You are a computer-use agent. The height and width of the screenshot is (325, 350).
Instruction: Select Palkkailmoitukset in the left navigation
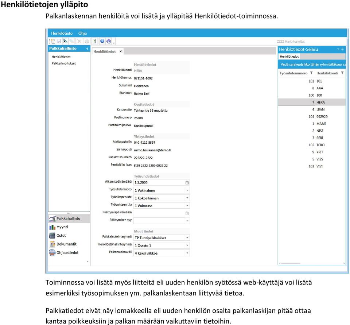63,63
